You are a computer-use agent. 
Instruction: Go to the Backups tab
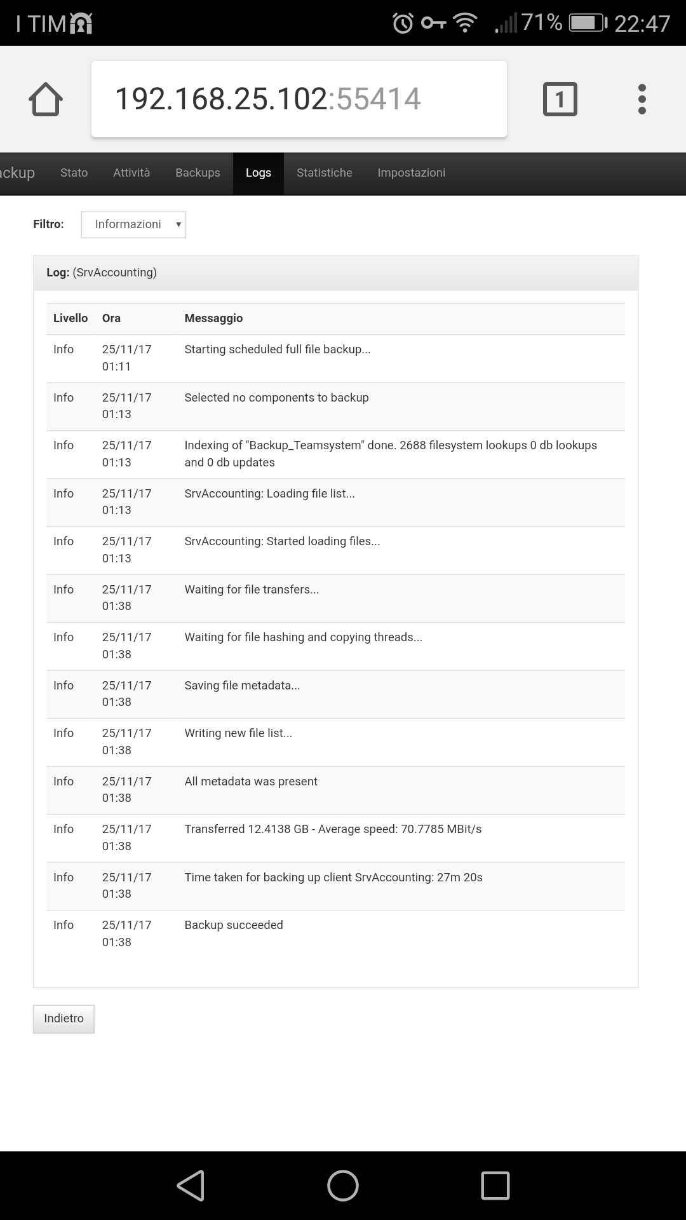[x=198, y=173]
